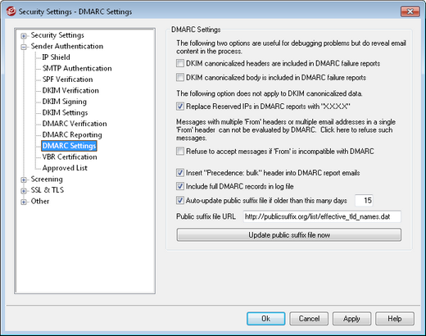Enable DKIM canonicalized body in failure reports
Viewport: 426px width, 336px height.
tap(180, 78)
